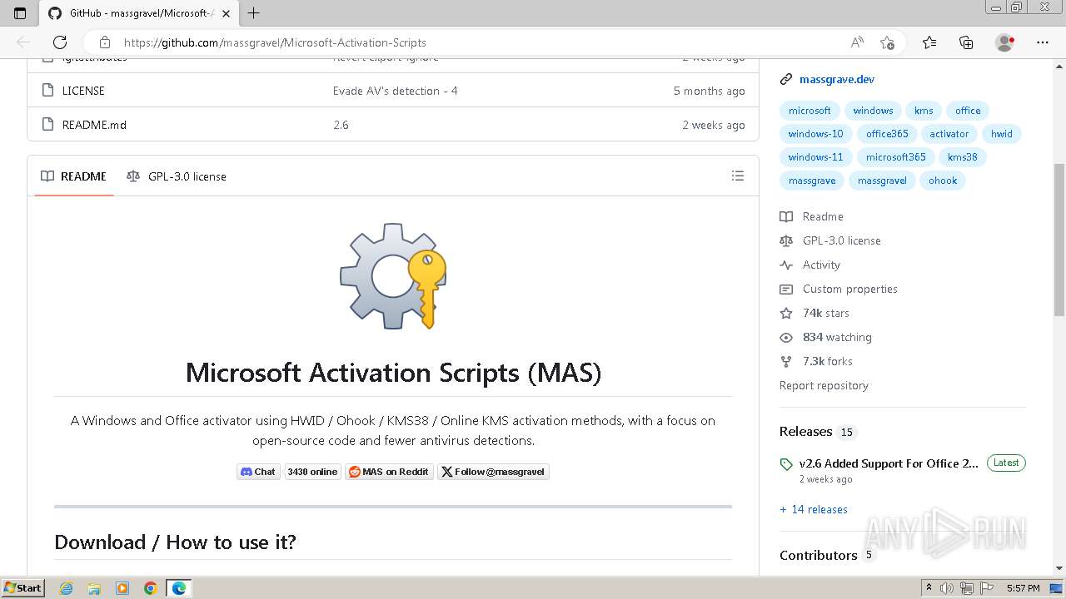
Task: Open the Favorites list icon
Action: click(929, 42)
